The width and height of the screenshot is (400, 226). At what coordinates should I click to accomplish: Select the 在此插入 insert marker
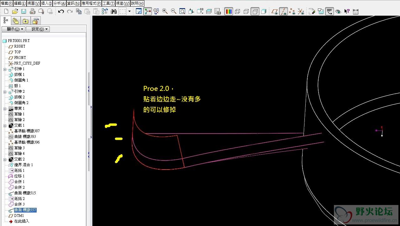point(22,221)
